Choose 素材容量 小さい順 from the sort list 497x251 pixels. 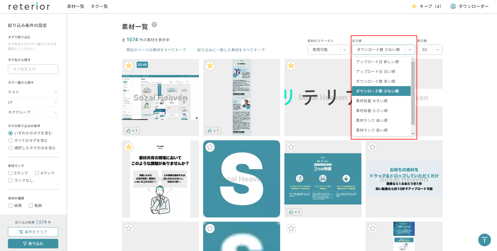click(381, 111)
